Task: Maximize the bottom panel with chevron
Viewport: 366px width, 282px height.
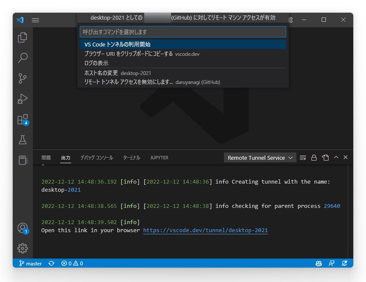Action: tap(336, 157)
